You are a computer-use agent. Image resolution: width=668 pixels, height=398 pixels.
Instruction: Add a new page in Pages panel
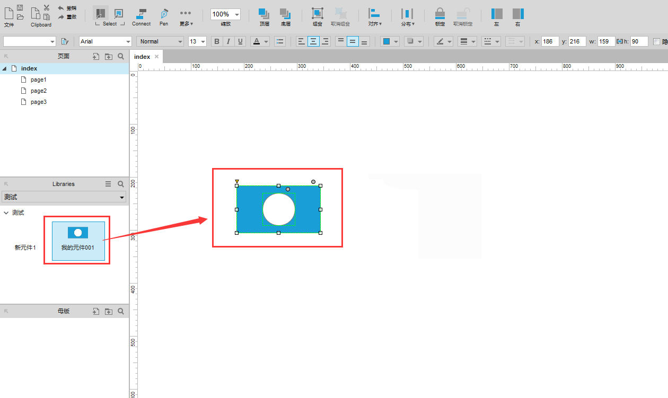pos(96,56)
